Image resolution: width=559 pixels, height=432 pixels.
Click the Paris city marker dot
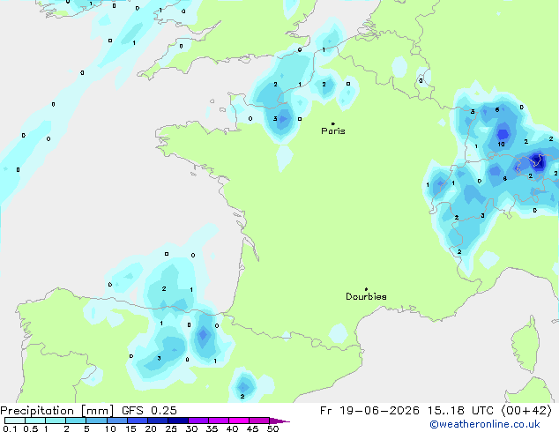[x=333, y=123]
